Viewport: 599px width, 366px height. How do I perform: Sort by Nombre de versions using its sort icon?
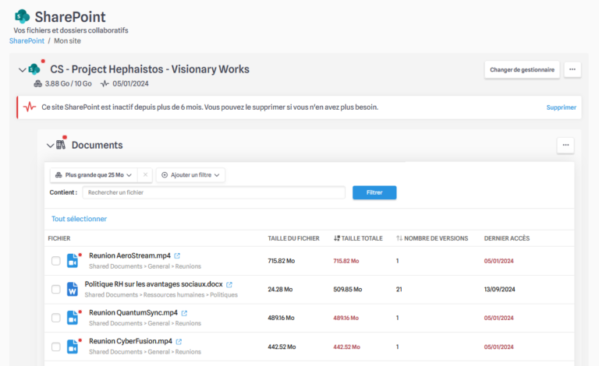399,238
